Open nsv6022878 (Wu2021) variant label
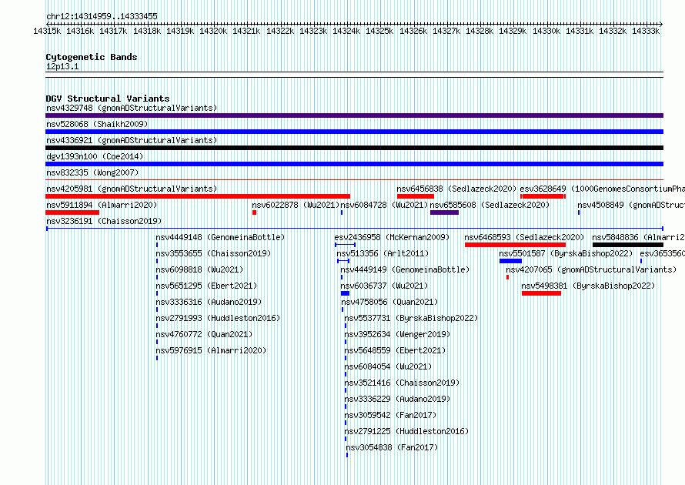The width and height of the screenshot is (685, 485). pyautogui.click(x=296, y=205)
